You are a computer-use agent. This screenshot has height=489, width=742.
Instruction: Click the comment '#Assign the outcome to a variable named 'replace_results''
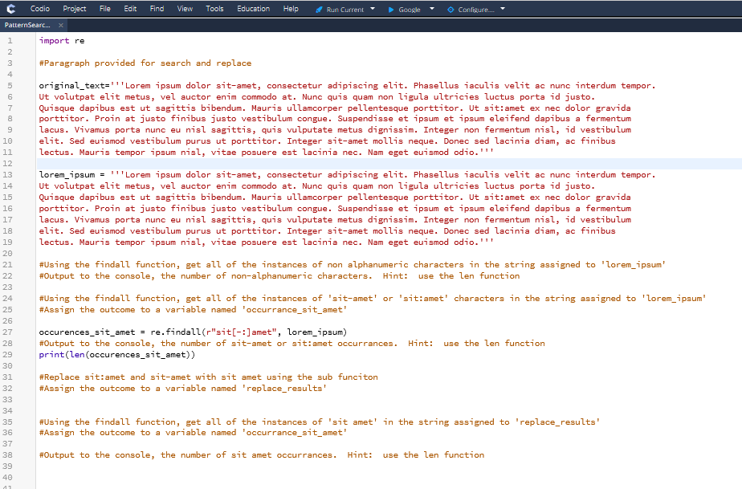point(182,388)
